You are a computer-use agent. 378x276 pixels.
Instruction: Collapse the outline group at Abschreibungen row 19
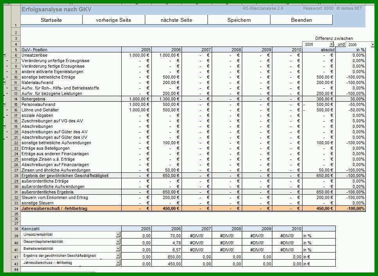[x=5, y=126]
